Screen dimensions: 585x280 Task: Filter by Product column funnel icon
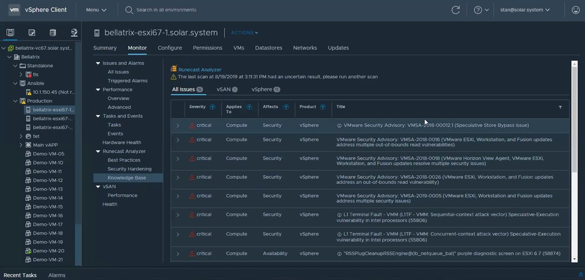click(x=323, y=107)
